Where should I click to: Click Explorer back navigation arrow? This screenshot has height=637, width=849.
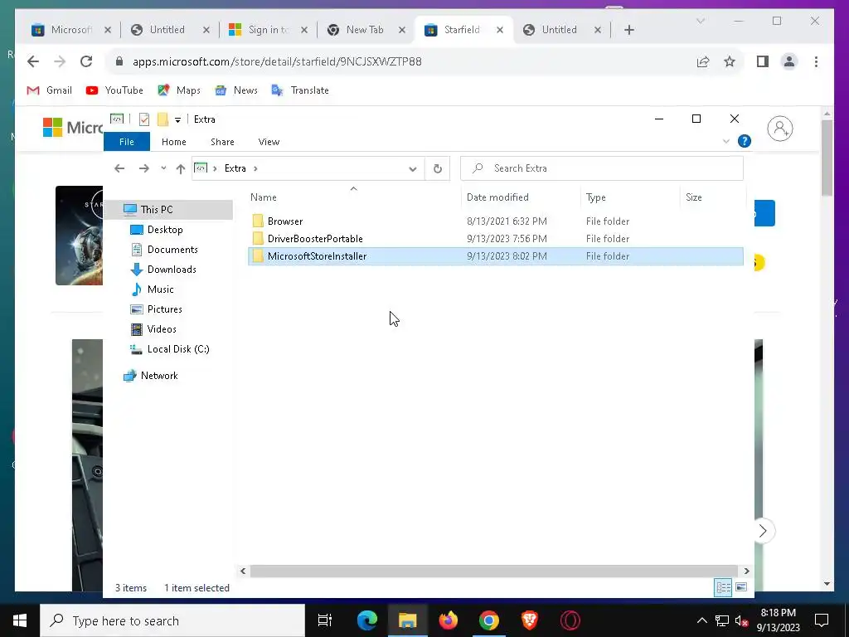(119, 168)
